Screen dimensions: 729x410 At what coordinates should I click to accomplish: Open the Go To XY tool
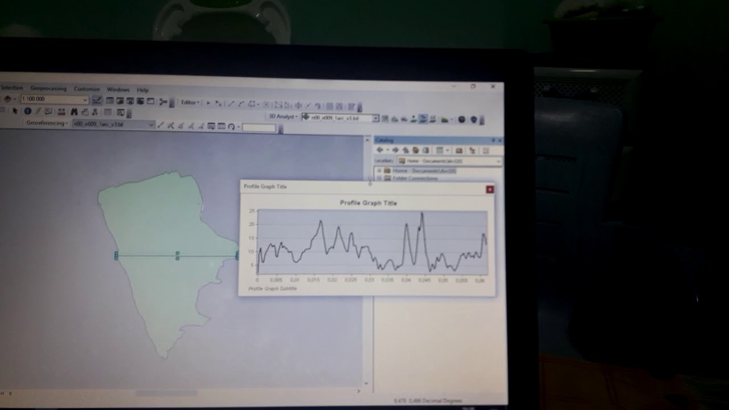click(x=95, y=112)
